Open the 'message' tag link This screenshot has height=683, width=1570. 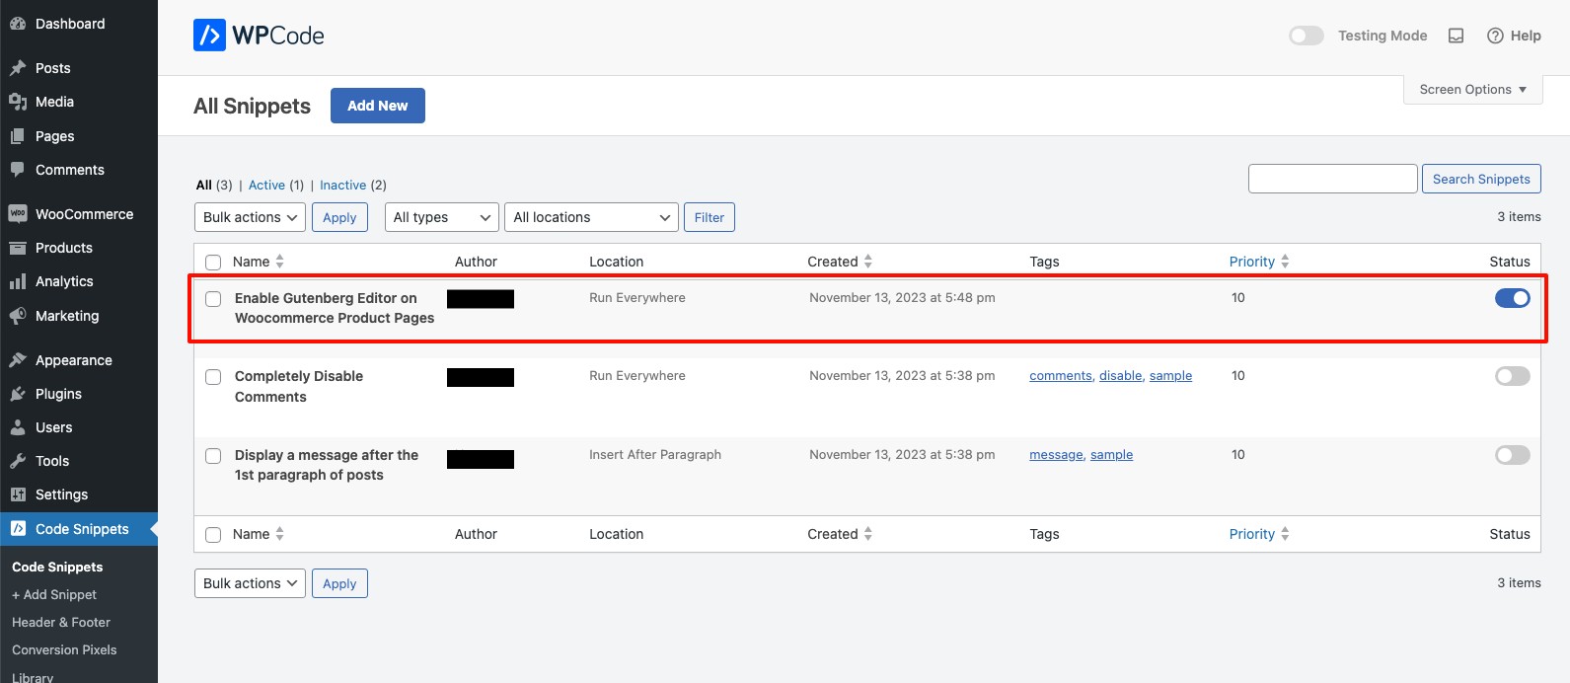pyautogui.click(x=1057, y=455)
